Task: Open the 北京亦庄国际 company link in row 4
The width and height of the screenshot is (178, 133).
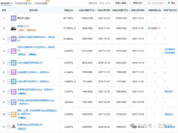Action: [x=36, y=49]
